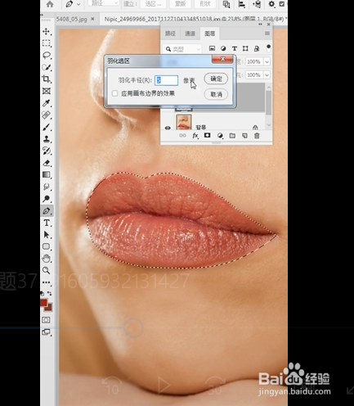Select the Eyedropper tool
This screenshot has height=406, width=354.
(47, 103)
